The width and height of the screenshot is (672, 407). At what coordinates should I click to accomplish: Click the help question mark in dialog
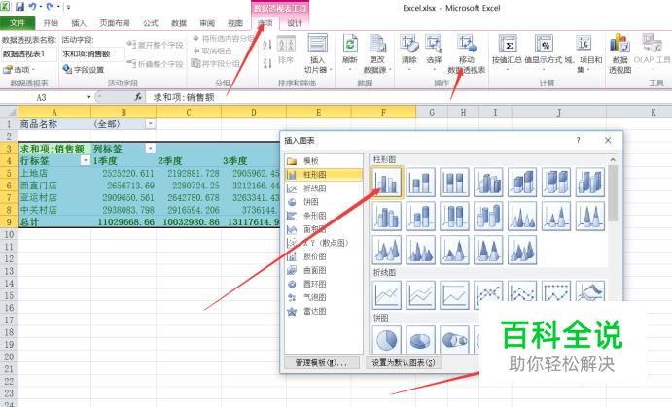578,140
